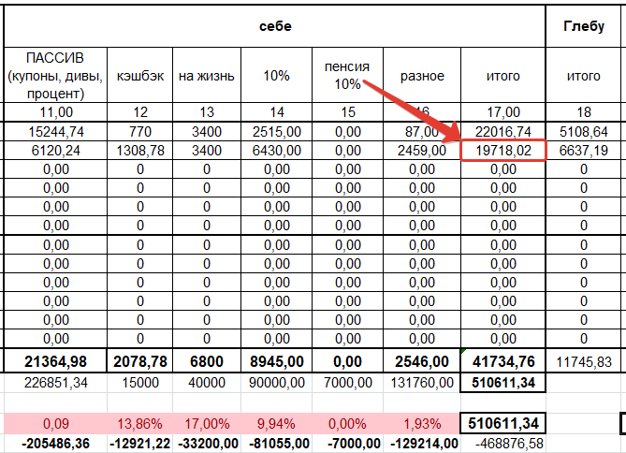The width and height of the screenshot is (626, 453).
Task: Select the '10%' column header cell
Action: (x=277, y=76)
